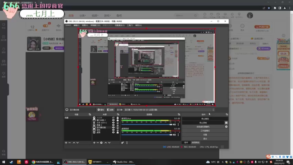The height and width of the screenshot is (165, 293).
Task: Open Mic/Aux channel three-dot options
Action: click(x=178, y=125)
